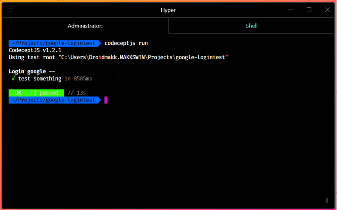The height and width of the screenshot is (210, 337).
Task: Click the 'Login google --' heading
Action: [32, 71]
